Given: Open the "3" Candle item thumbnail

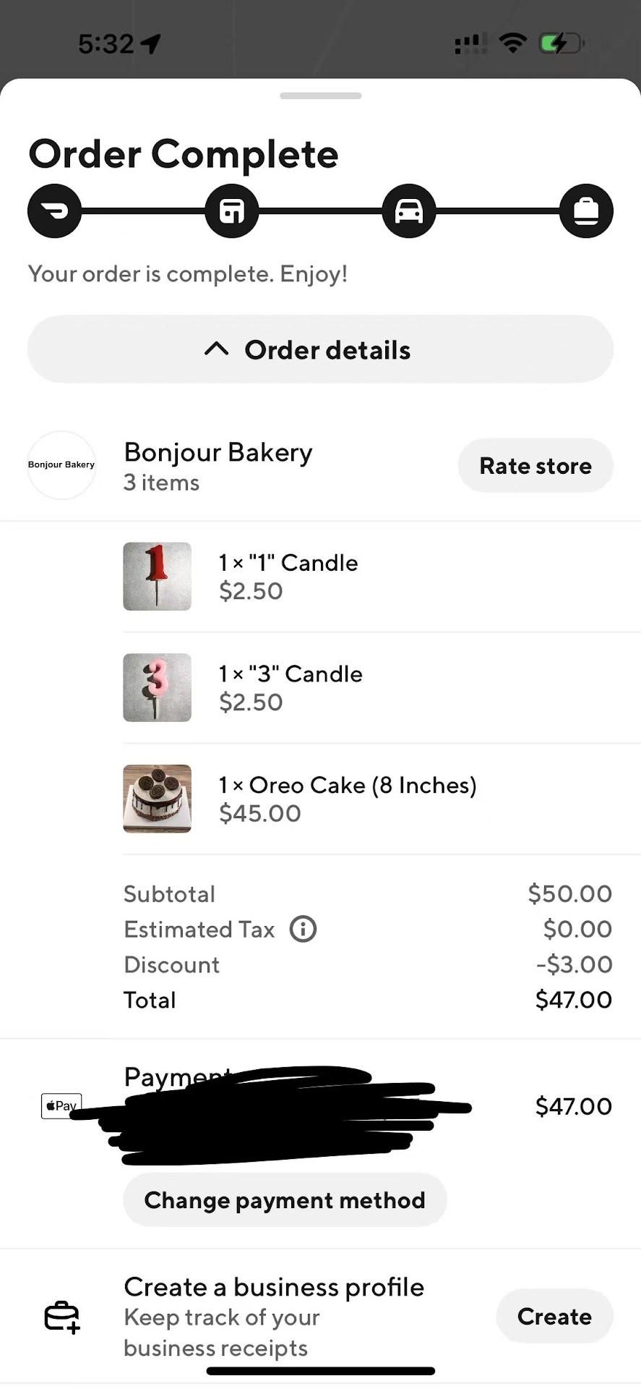Looking at the screenshot, I should (157, 687).
